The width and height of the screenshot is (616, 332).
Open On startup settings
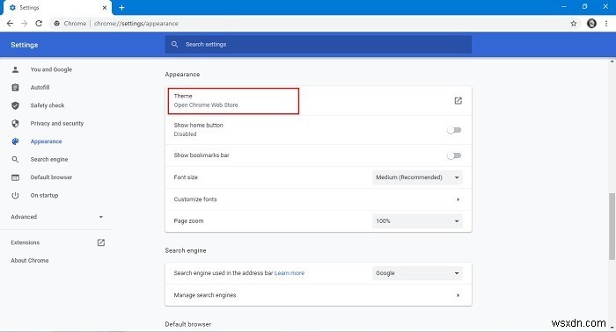click(44, 195)
